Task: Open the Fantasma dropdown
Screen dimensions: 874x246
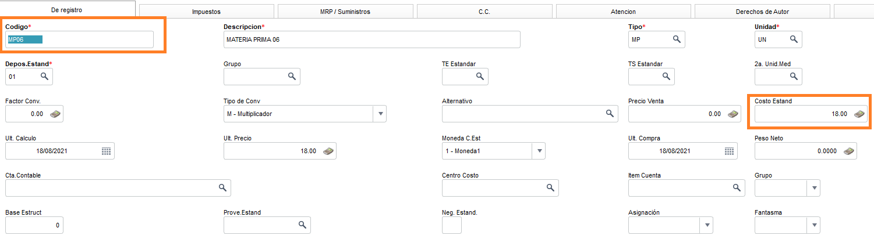Action: 813,225
